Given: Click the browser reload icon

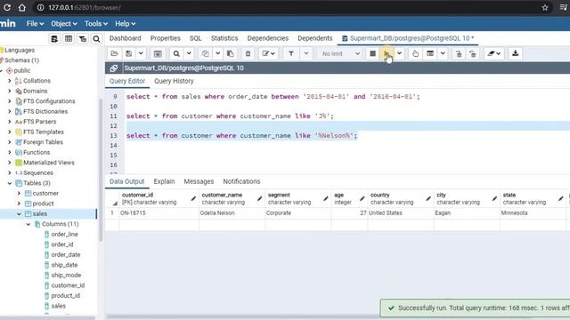Looking at the screenshot, I should [7, 8].
